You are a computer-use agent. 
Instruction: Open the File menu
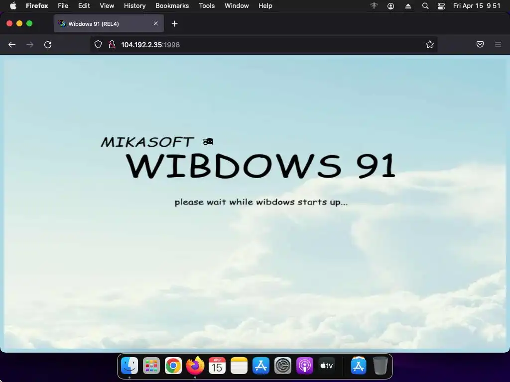[63, 6]
